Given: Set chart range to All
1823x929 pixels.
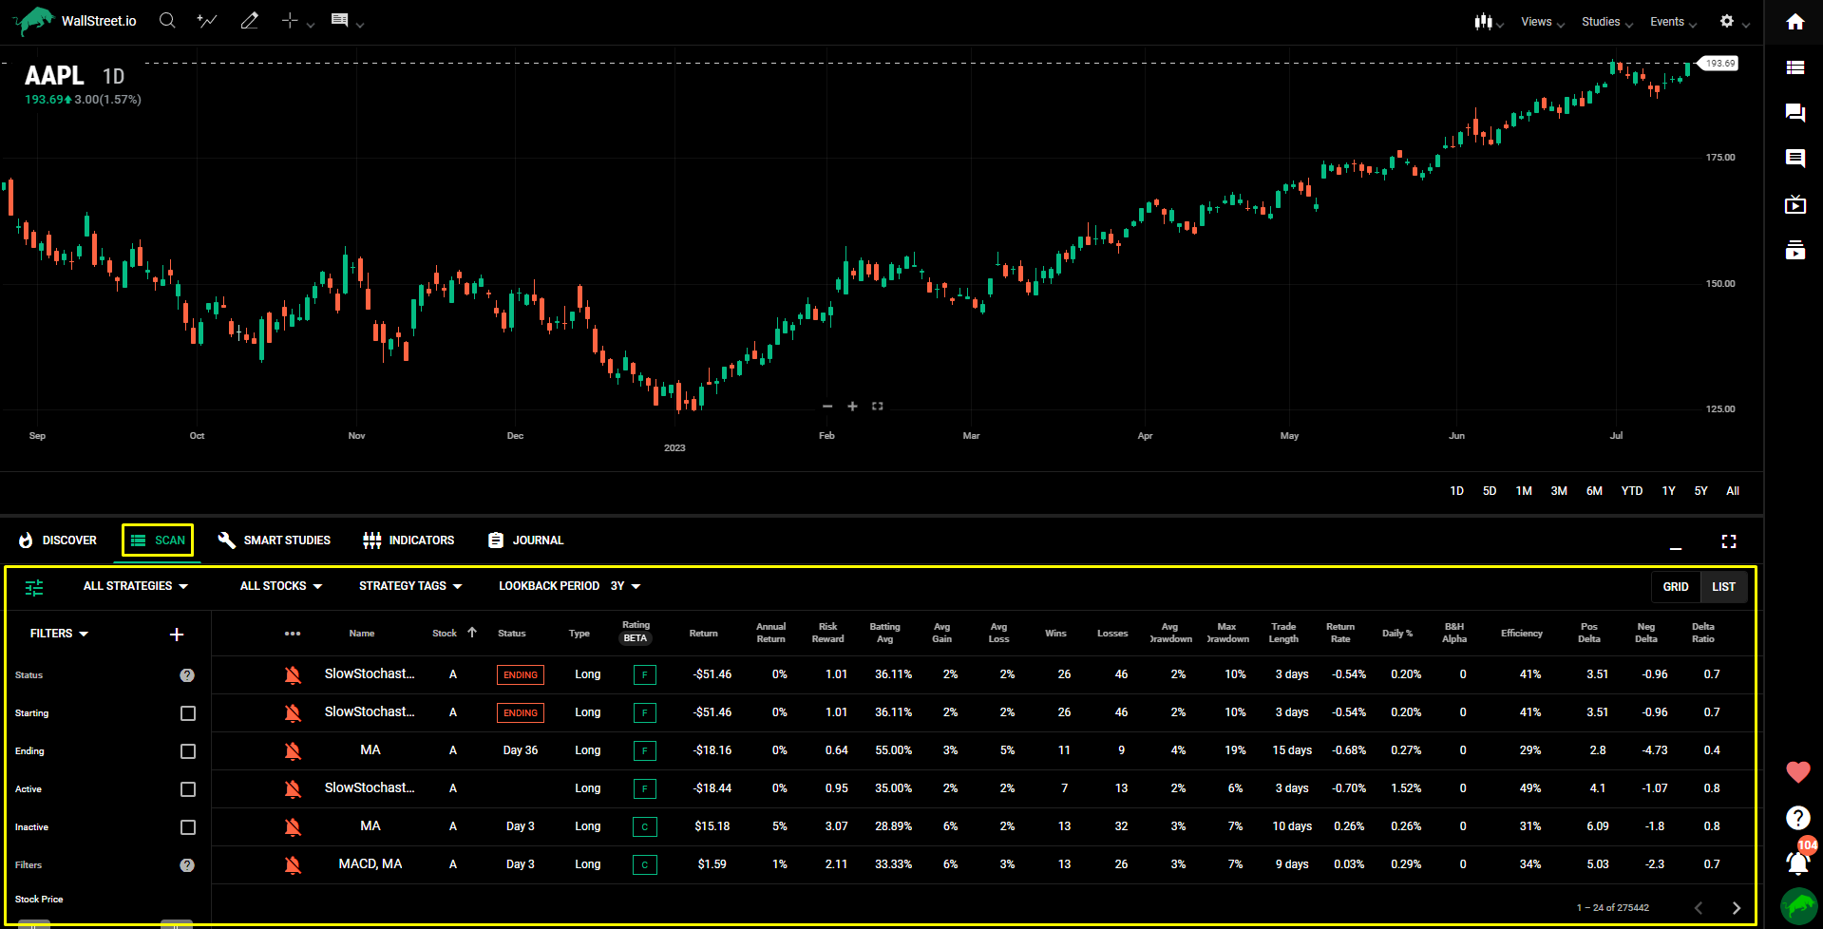Looking at the screenshot, I should [1733, 491].
